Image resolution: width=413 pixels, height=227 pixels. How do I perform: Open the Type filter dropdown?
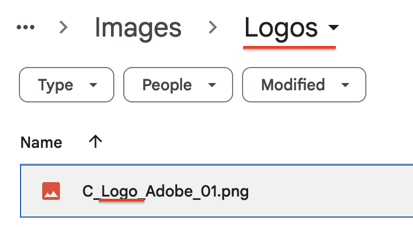67,85
